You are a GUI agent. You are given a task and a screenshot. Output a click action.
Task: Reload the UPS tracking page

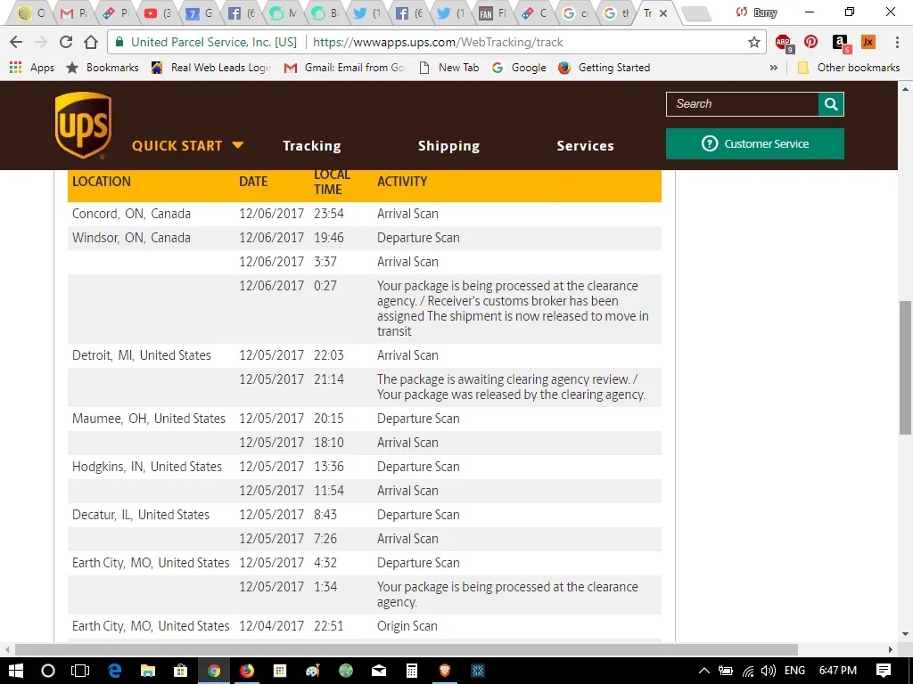click(66, 42)
